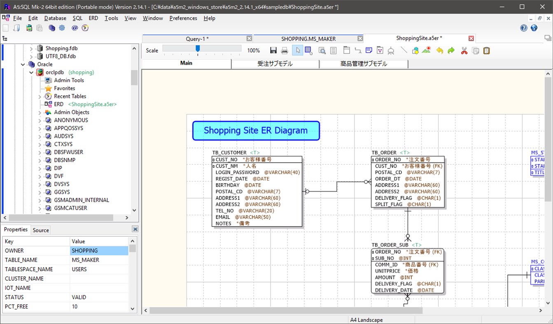
Task: Select the ERD pointer tool
Action: [297, 50]
